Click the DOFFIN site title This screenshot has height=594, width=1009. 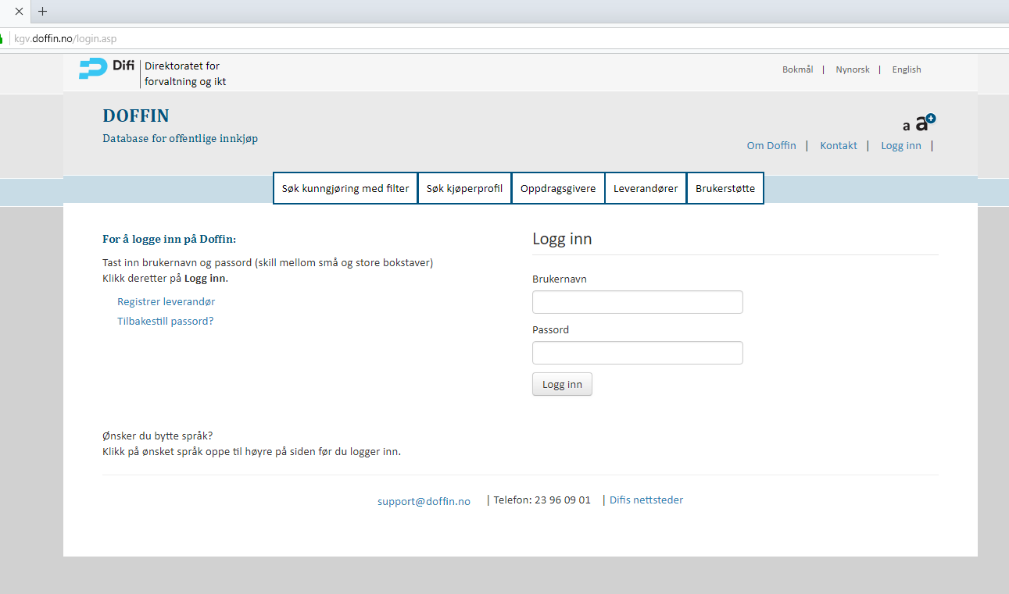tap(136, 116)
